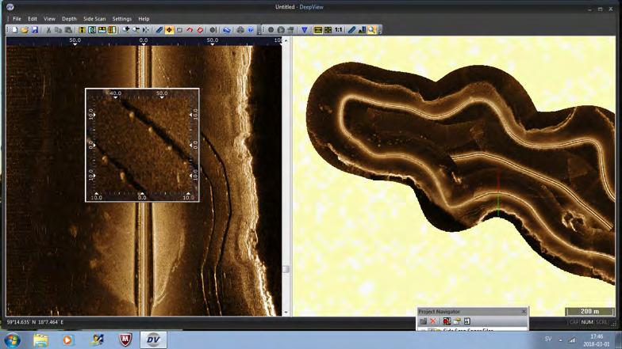
Task: Click the DeepView DV taskbar button
Action: pyautogui.click(x=153, y=340)
